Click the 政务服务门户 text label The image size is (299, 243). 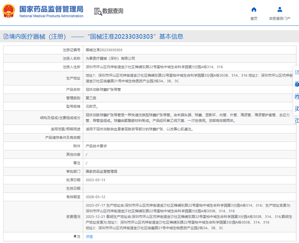coord(280,19)
